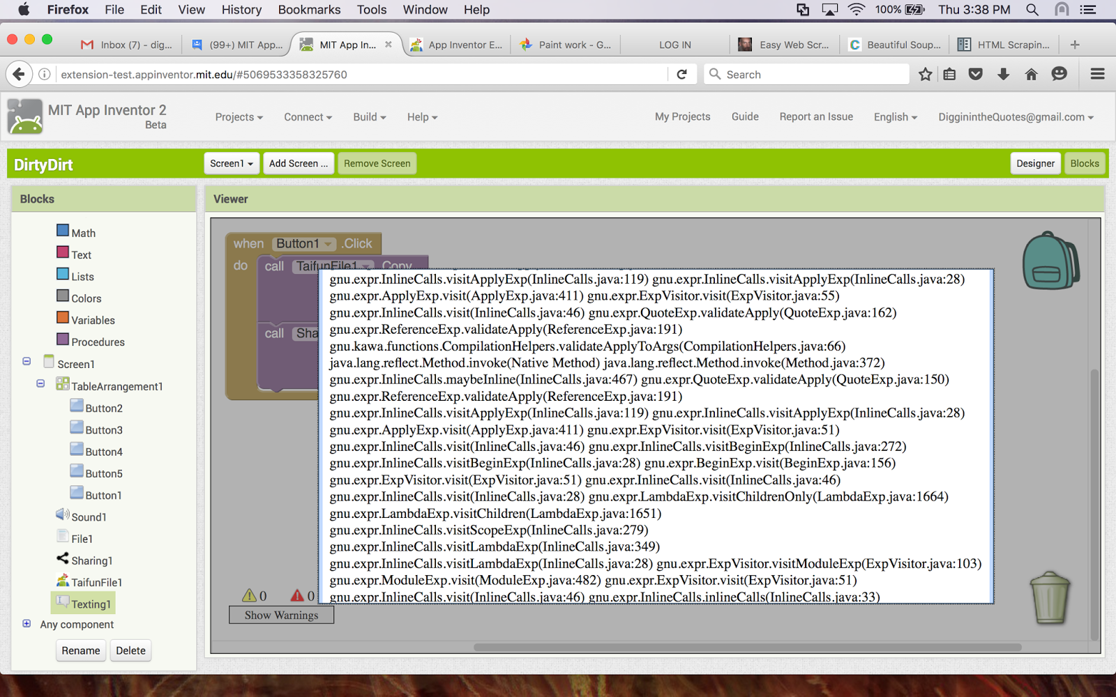1116x697 pixels.
Task: Click the viewer horizontal scrollbar
Action: (748, 647)
